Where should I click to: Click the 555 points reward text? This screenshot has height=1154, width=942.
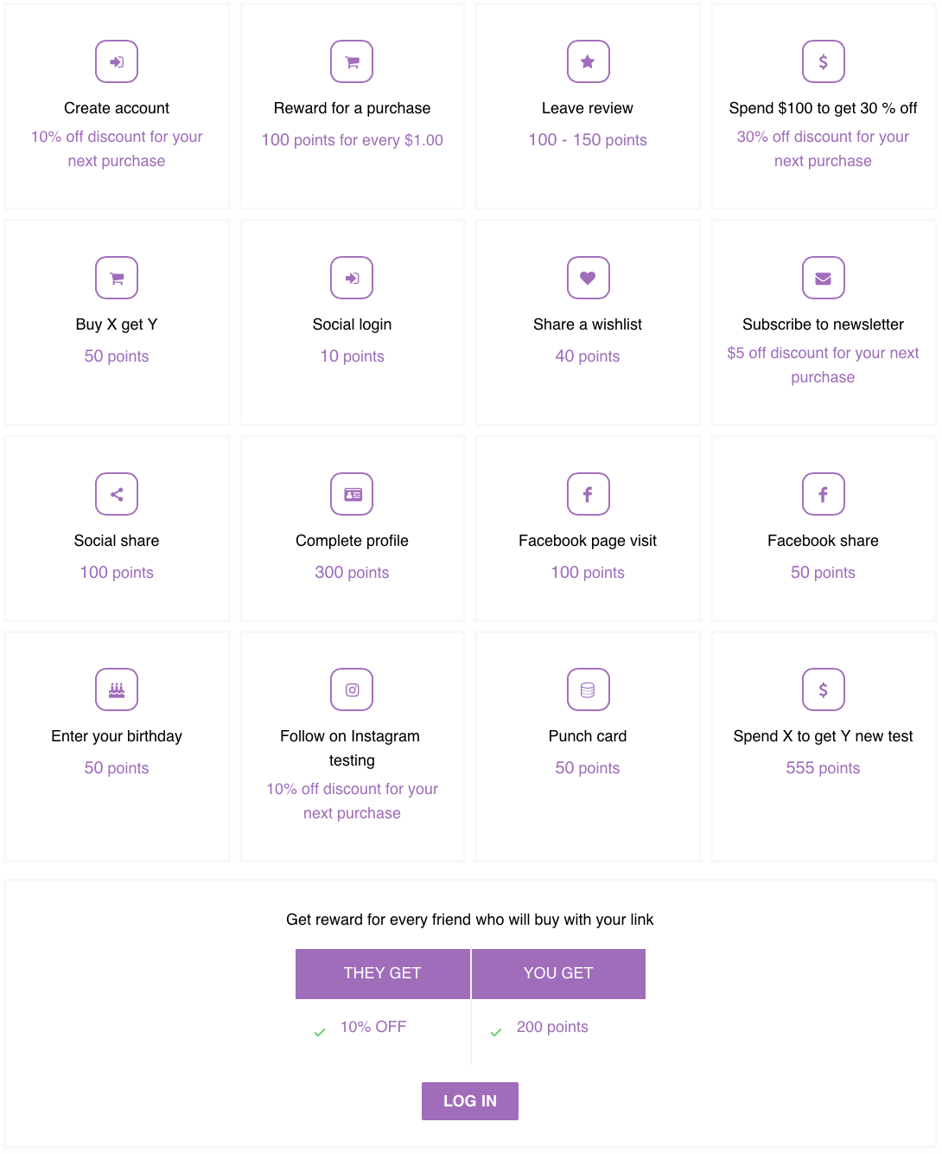click(x=823, y=768)
